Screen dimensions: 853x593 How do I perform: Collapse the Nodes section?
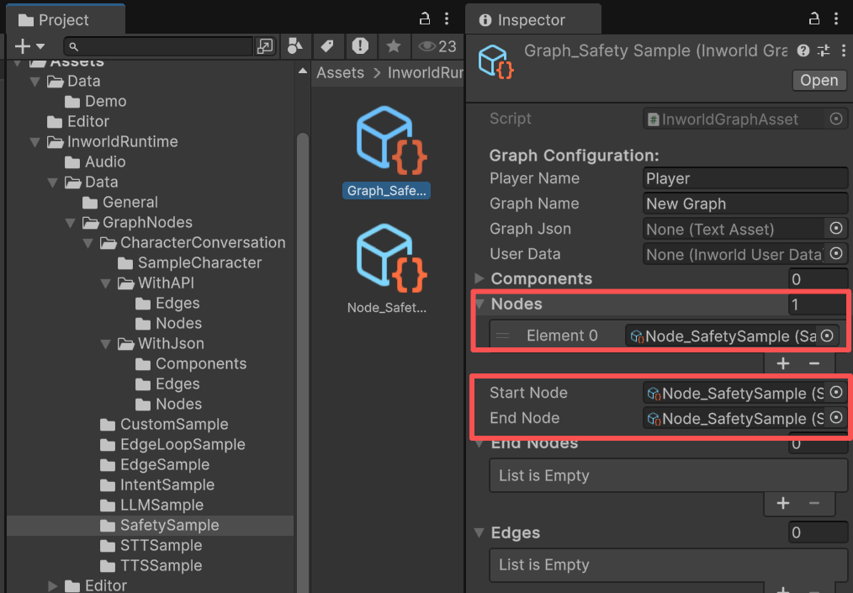point(479,304)
